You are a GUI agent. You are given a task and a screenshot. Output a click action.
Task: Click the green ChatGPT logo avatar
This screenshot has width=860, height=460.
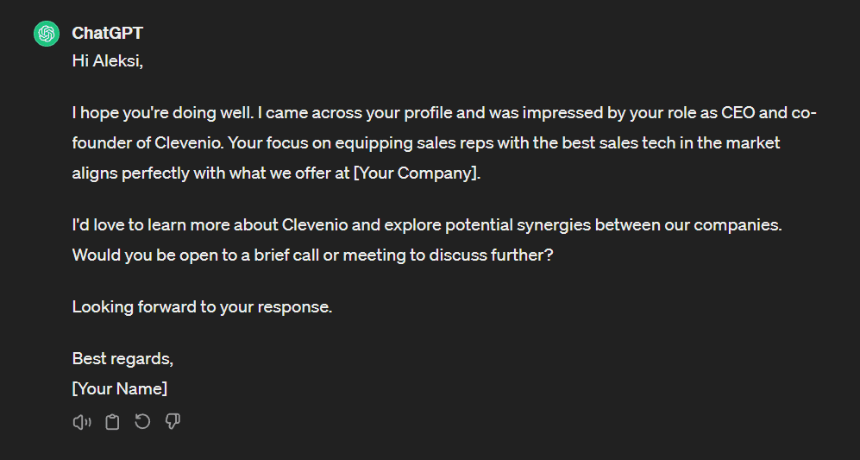click(x=46, y=34)
